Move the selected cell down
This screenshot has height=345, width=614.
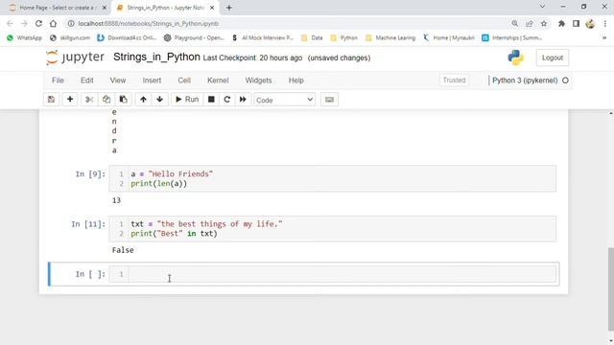(160, 100)
